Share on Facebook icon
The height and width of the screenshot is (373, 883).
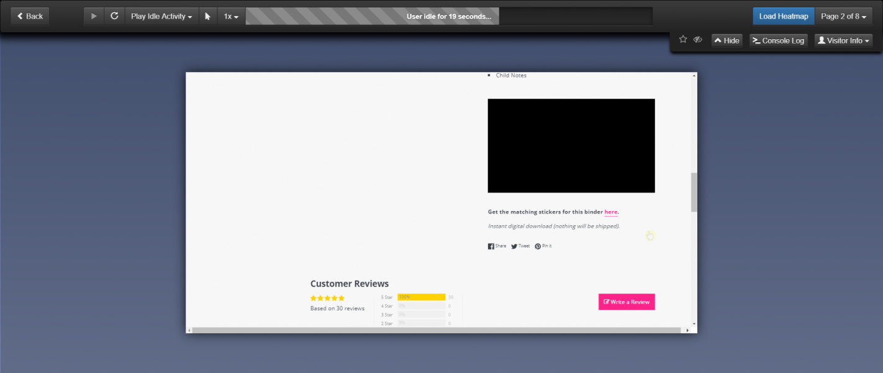coord(491,246)
